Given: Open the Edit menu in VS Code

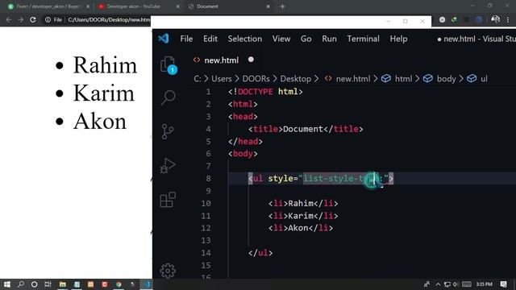Looking at the screenshot, I should click(x=210, y=39).
